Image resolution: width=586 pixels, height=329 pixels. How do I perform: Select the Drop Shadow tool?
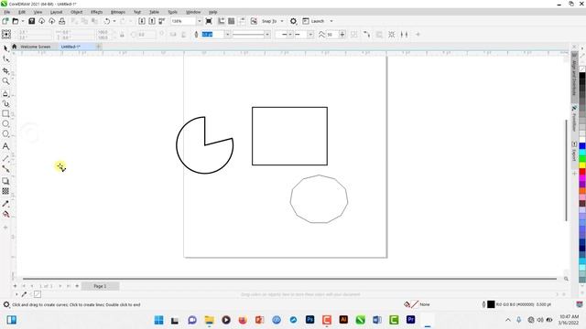(5, 181)
